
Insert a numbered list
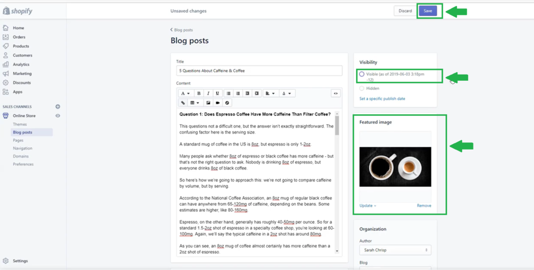pyautogui.click(x=238, y=93)
